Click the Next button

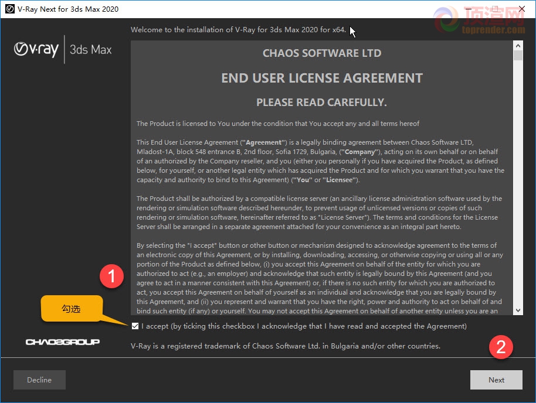point(496,380)
